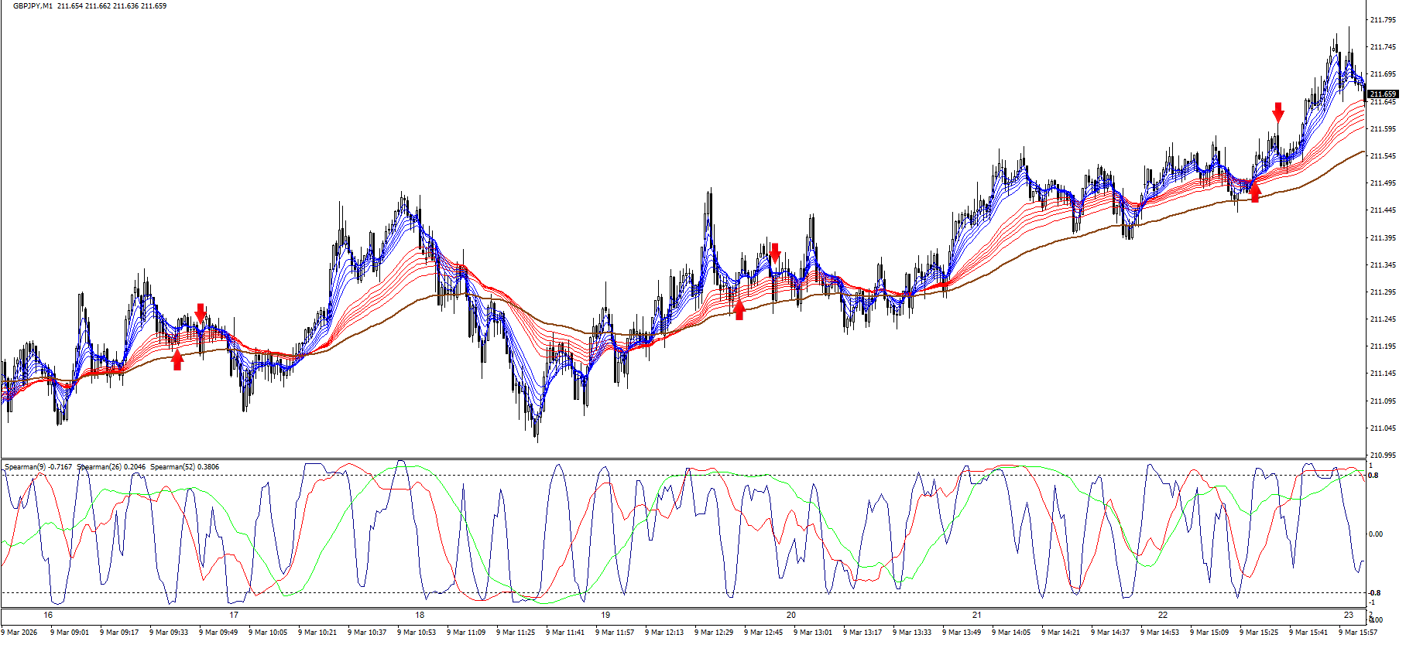Click the red up arrow in period 16

click(x=177, y=360)
